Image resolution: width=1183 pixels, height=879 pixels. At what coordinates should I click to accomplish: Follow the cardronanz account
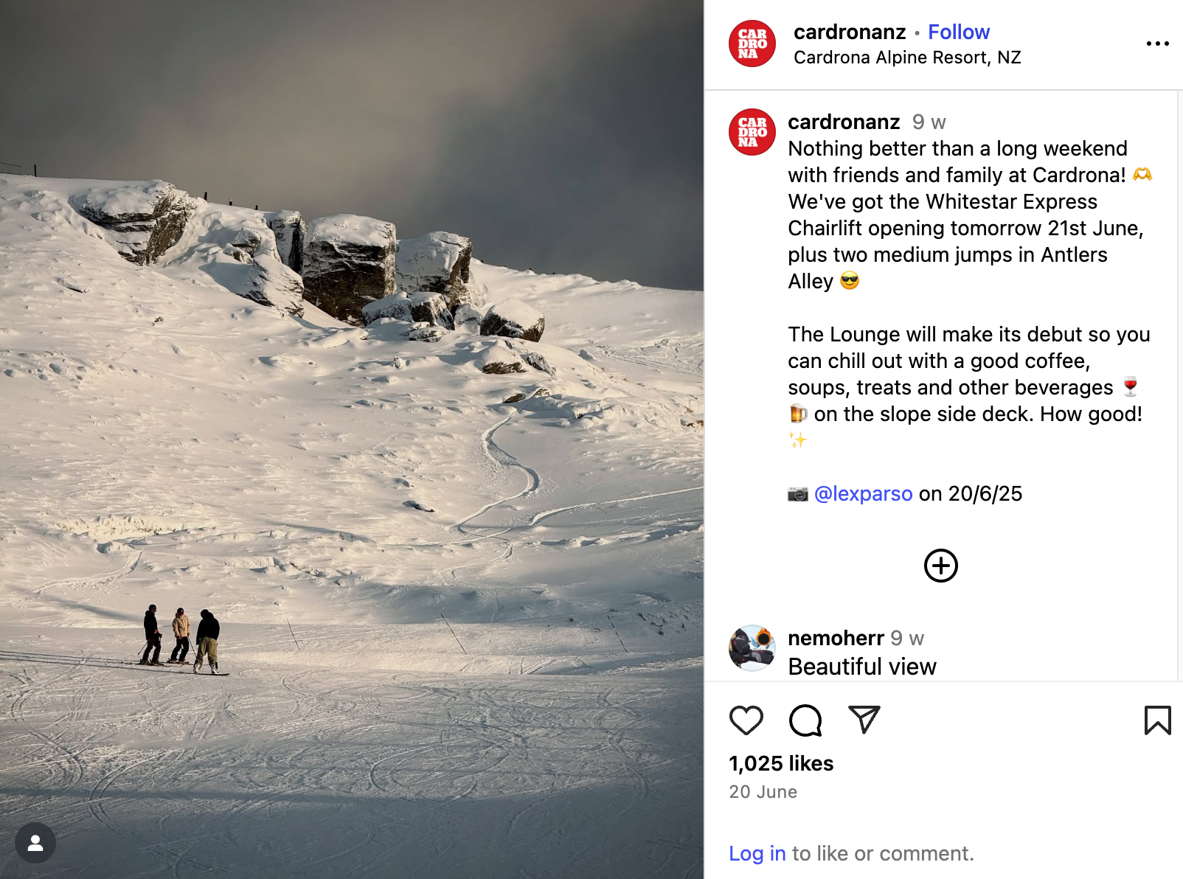point(958,32)
